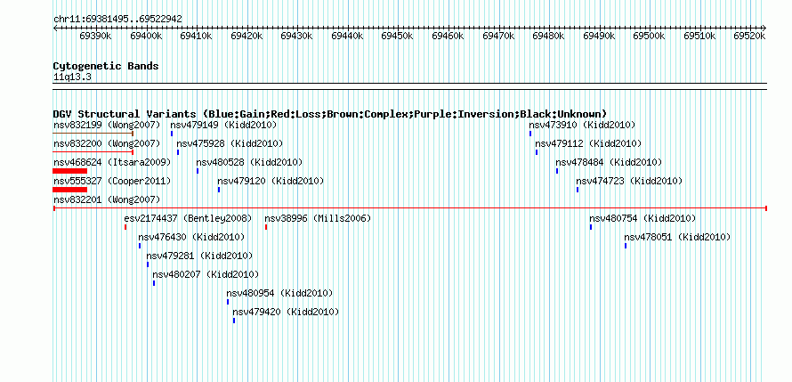Click the esv2174437 (Bentley2008) label
792x382 pixels.
click(x=188, y=218)
